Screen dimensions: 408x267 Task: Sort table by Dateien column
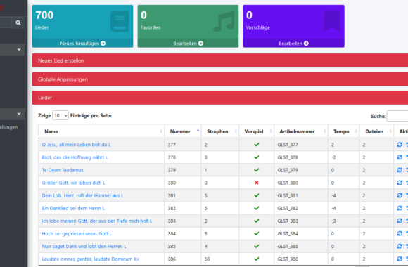click(x=376, y=131)
